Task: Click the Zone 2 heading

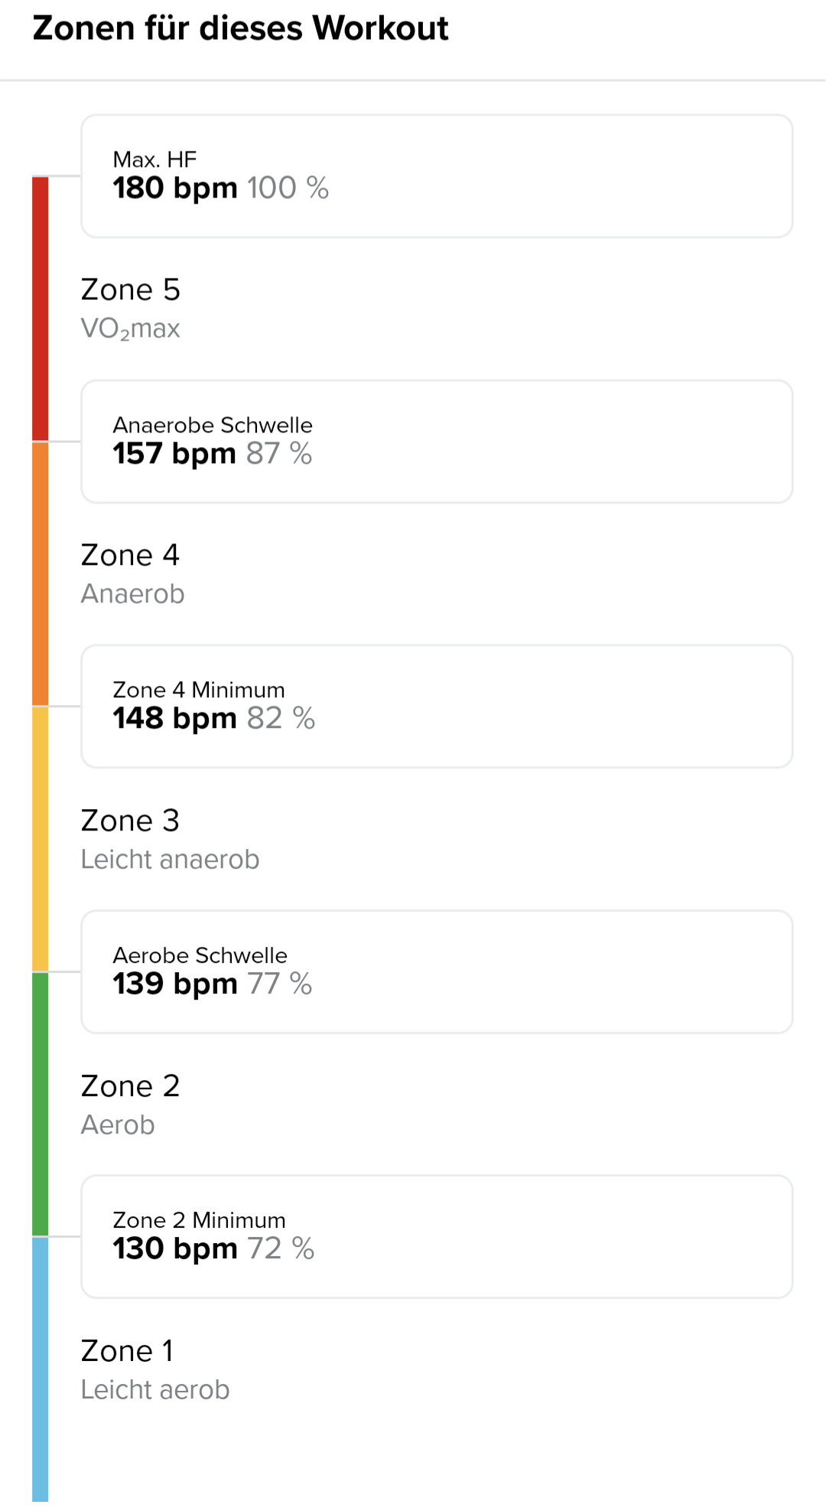Action: [131, 1086]
